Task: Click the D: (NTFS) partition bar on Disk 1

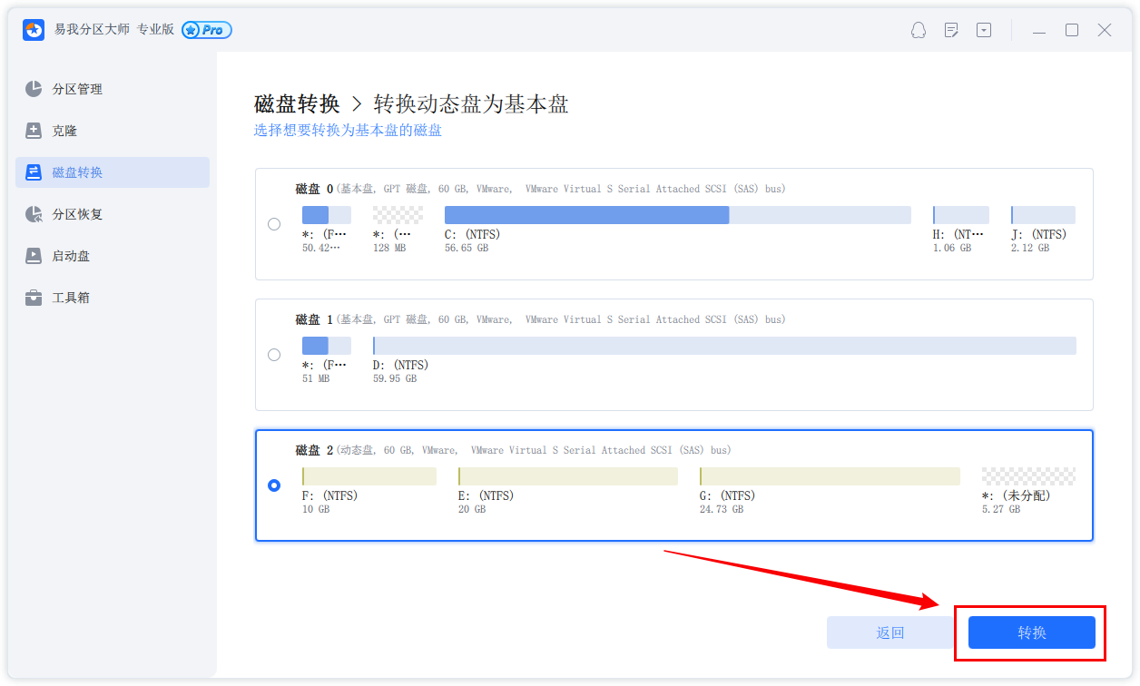Action: click(723, 346)
